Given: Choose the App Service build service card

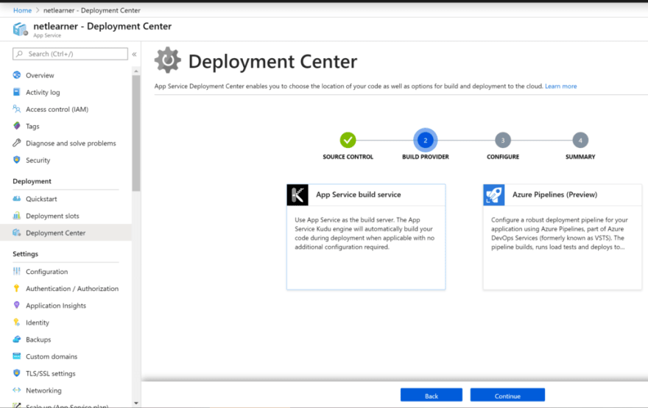Looking at the screenshot, I should click(x=366, y=237).
